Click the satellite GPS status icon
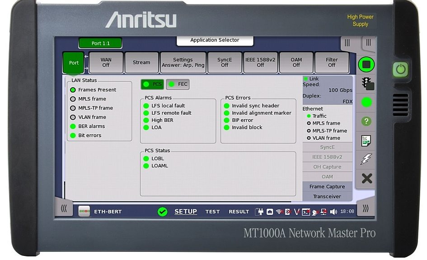 314,211
